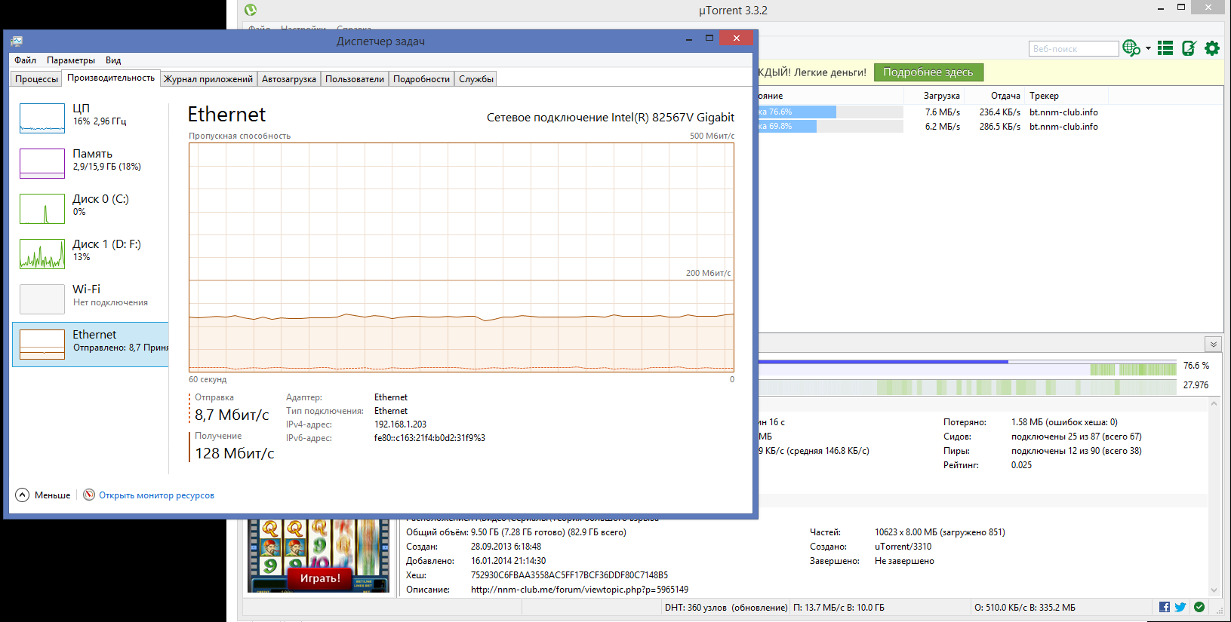Click the Task Manager title bar icon
This screenshot has height=622, width=1231.
pyautogui.click(x=17, y=41)
